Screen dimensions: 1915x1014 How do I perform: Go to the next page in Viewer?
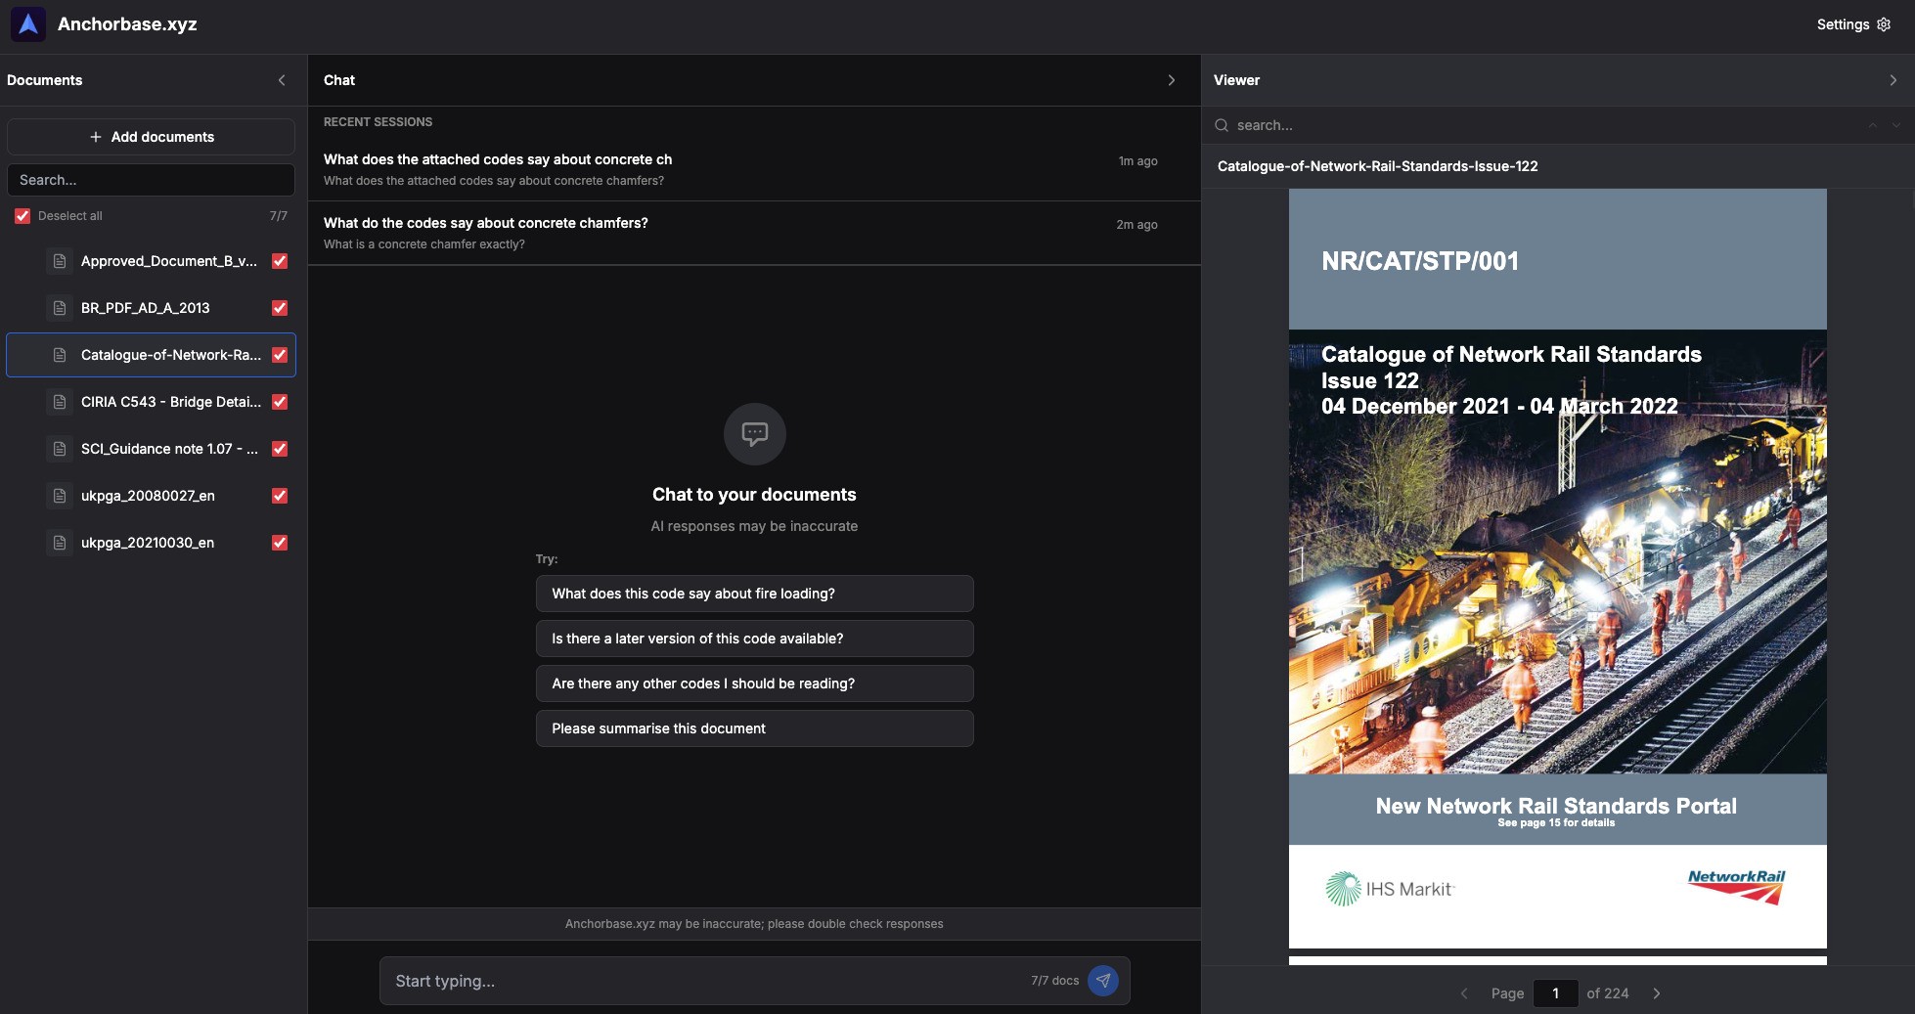[x=1656, y=993]
